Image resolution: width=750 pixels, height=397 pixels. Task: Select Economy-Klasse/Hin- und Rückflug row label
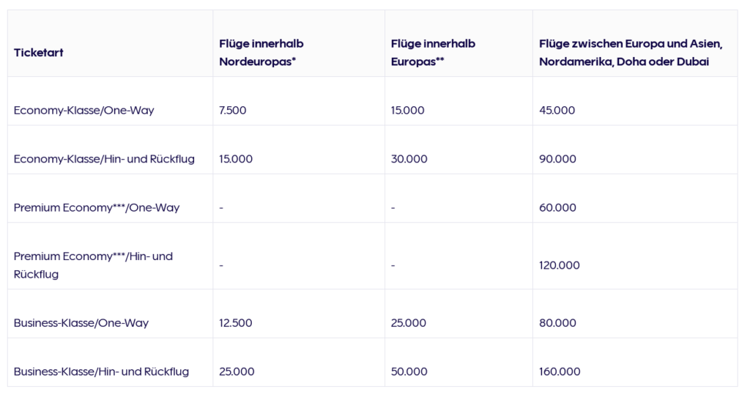104,159
